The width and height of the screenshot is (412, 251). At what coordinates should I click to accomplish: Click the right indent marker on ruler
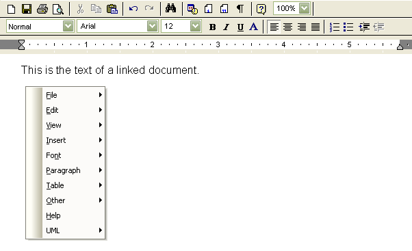click(x=400, y=47)
